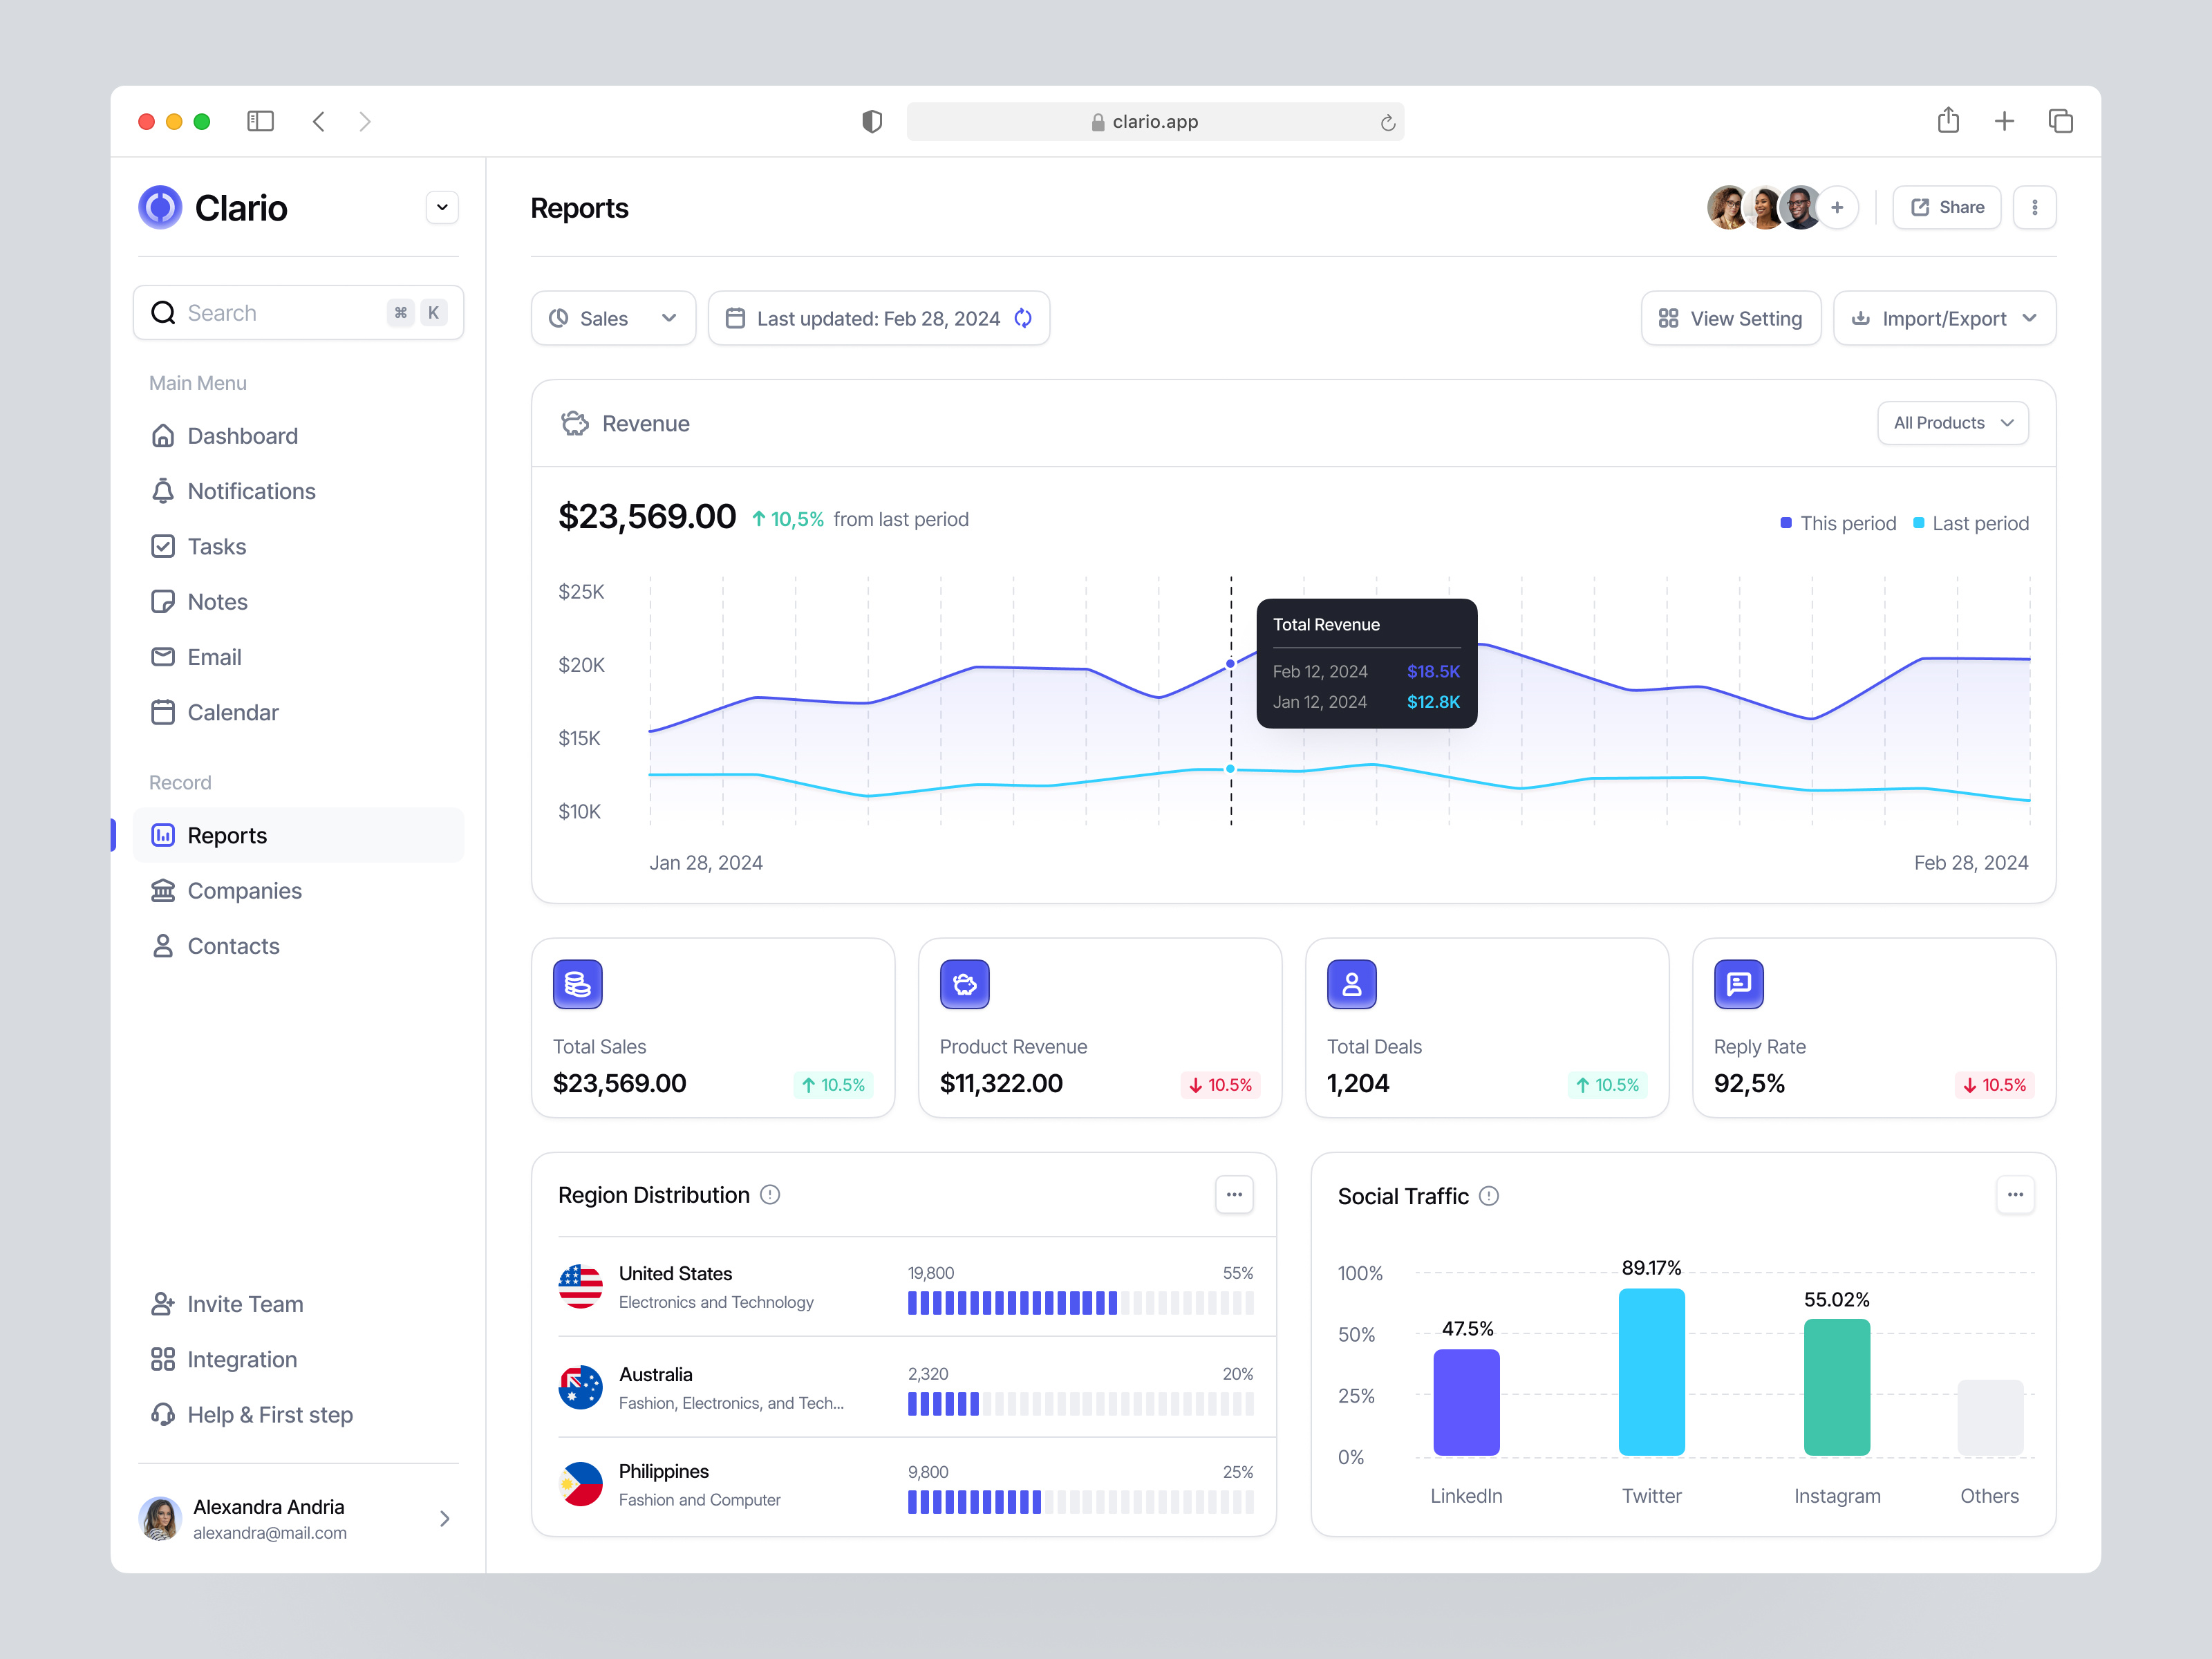
Task: Click the Reply Rate chat bubble icon
Action: [x=1738, y=983]
